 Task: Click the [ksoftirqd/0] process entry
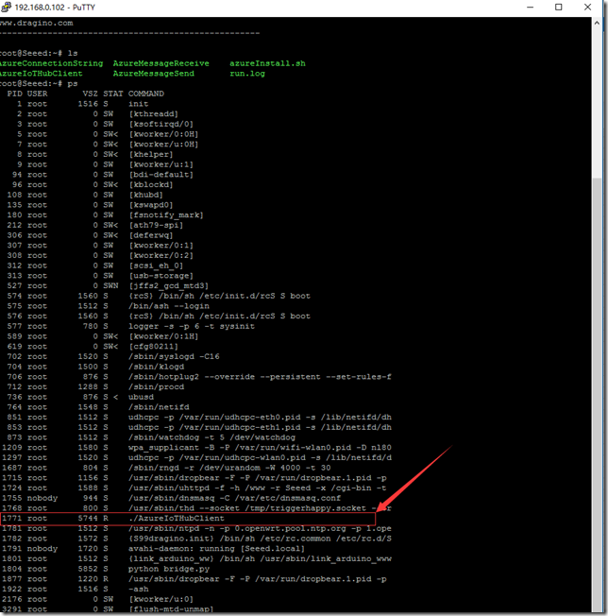tap(160, 124)
